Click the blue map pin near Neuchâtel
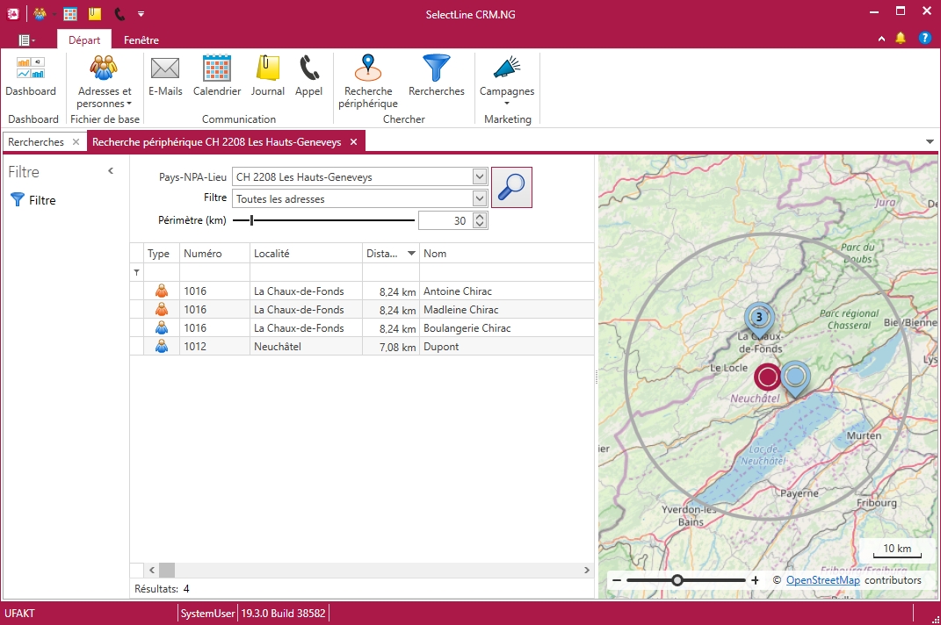 click(x=796, y=378)
